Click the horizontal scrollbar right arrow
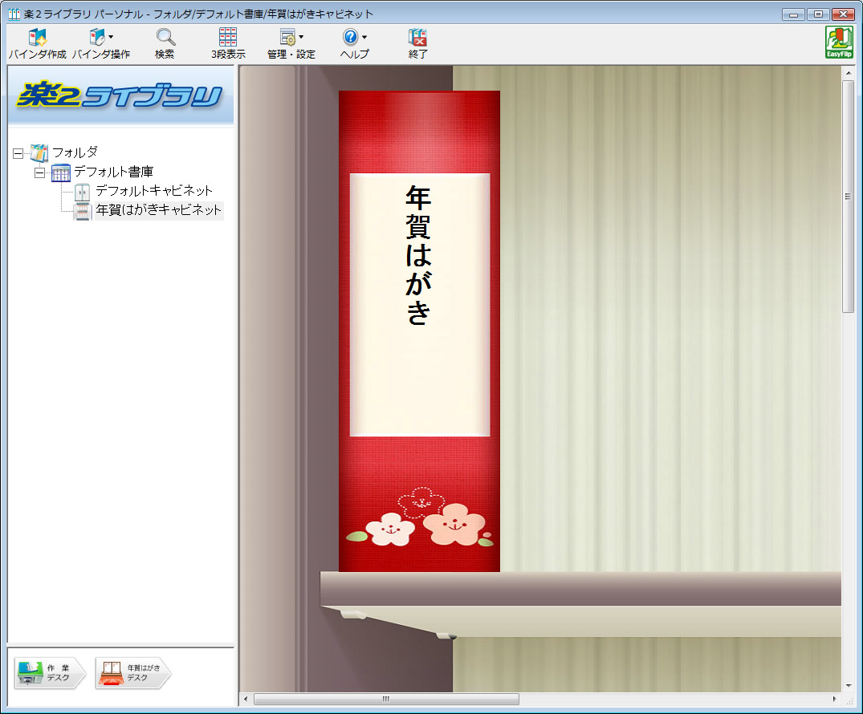Viewport: 863px width, 714px height. (835, 699)
